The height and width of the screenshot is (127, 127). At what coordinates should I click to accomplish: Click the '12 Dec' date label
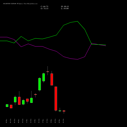(31, 121)
